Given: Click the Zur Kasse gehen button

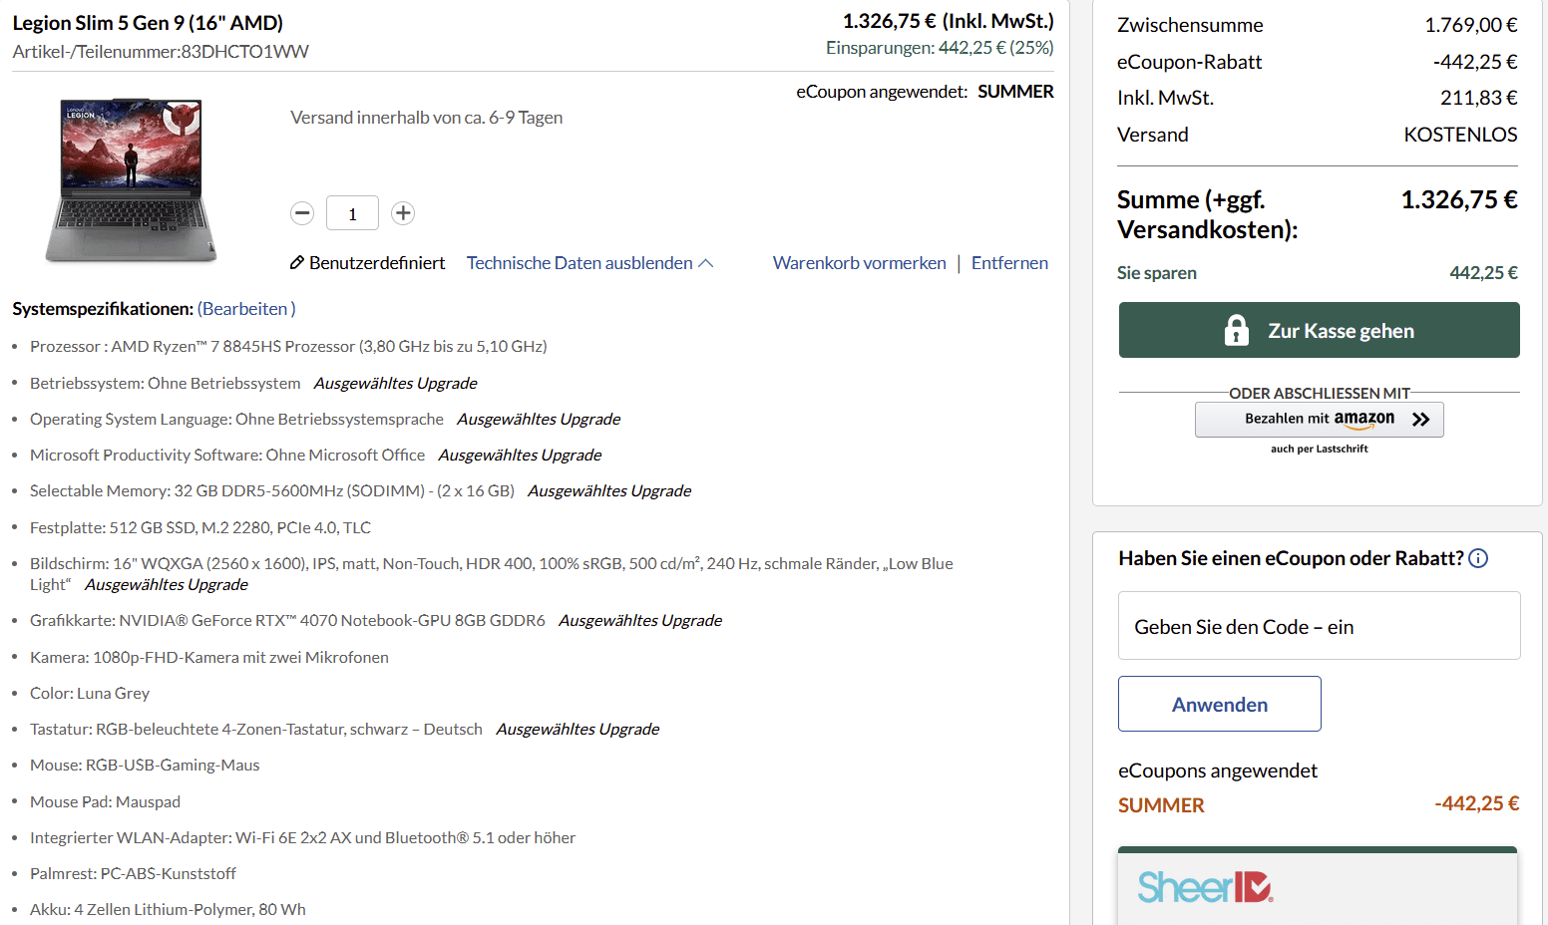Looking at the screenshot, I should [x=1319, y=330].
